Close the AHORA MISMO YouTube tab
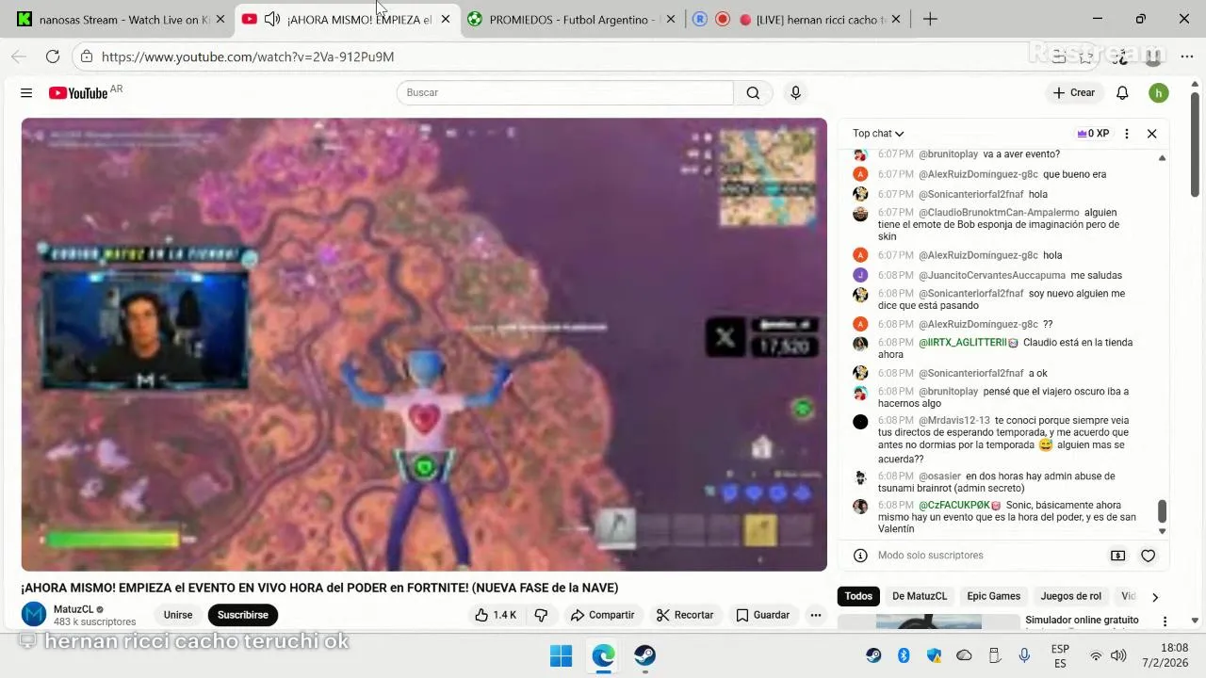This screenshot has width=1206, height=678. coord(446,19)
